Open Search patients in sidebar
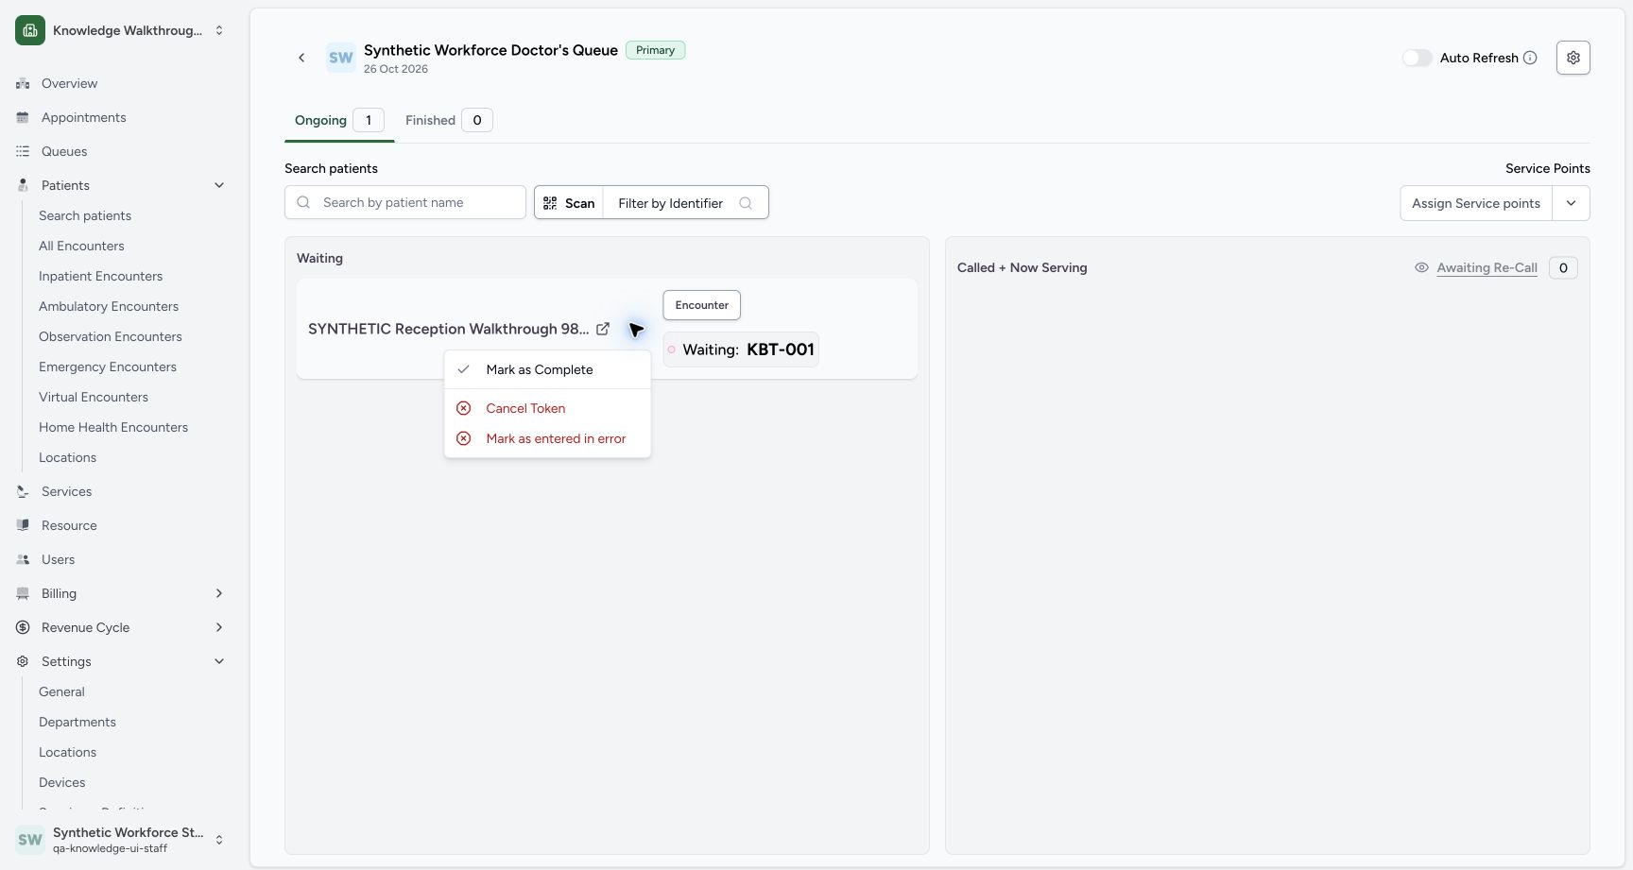 [x=85, y=215]
